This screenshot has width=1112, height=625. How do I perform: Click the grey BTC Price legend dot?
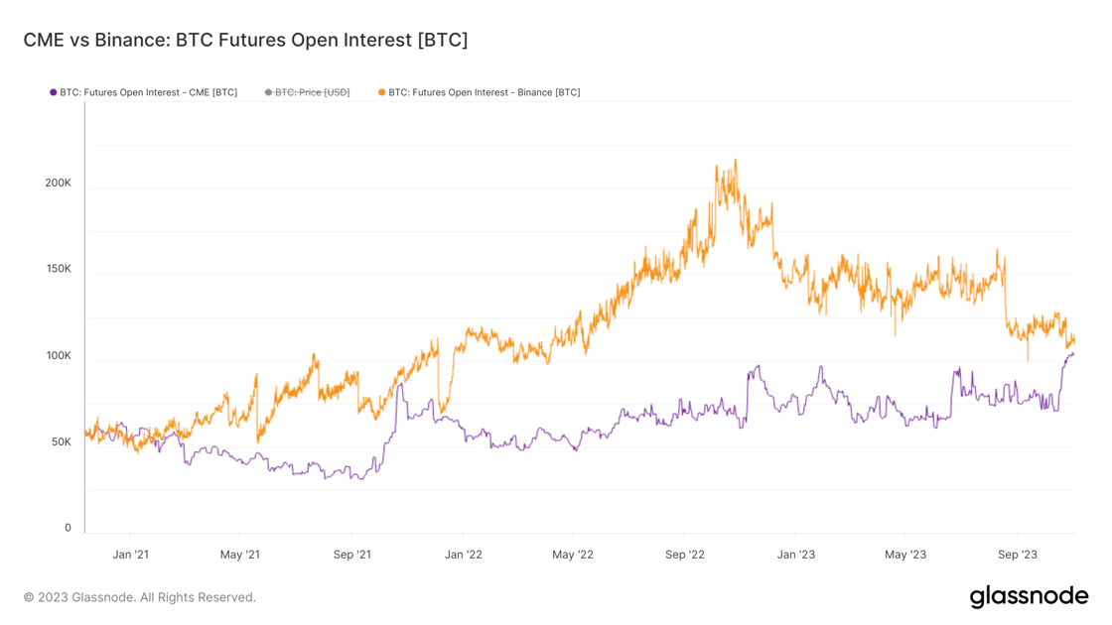pyautogui.click(x=268, y=93)
